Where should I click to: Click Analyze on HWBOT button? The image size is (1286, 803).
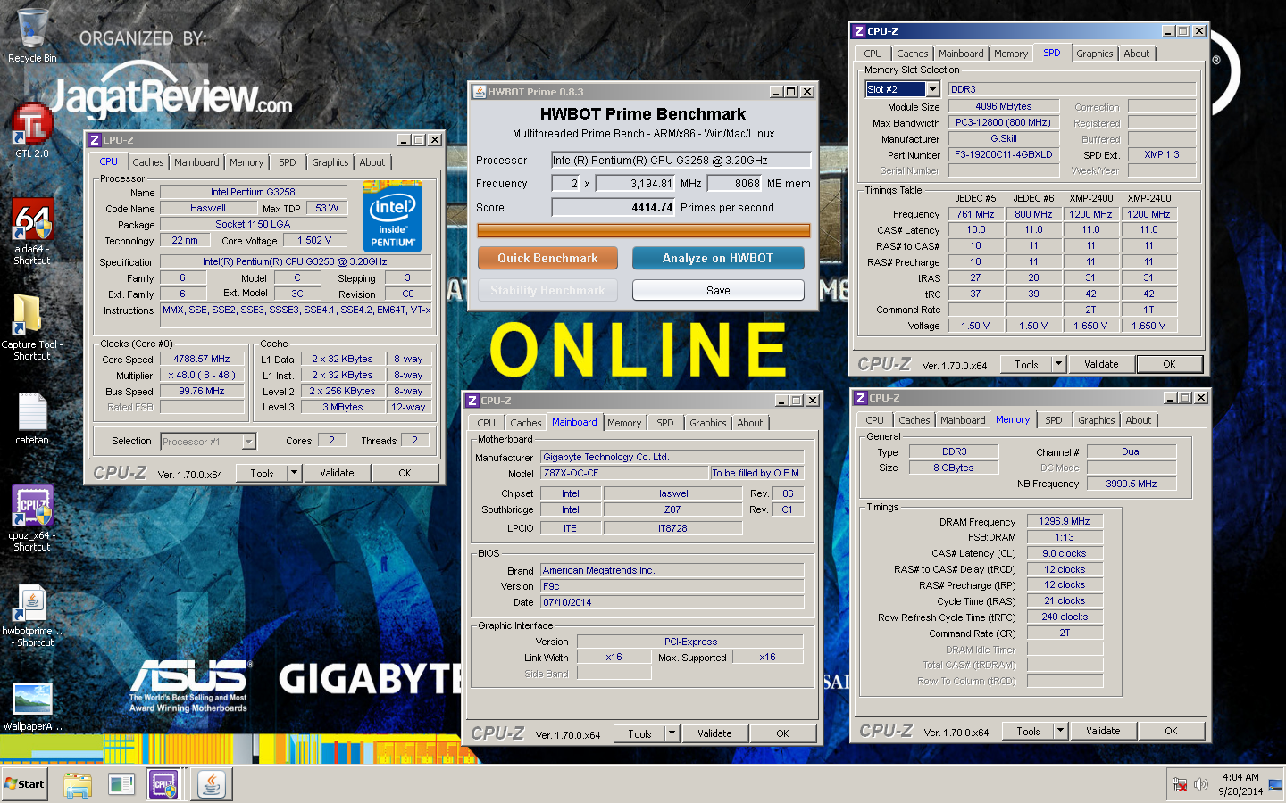[718, 258]
